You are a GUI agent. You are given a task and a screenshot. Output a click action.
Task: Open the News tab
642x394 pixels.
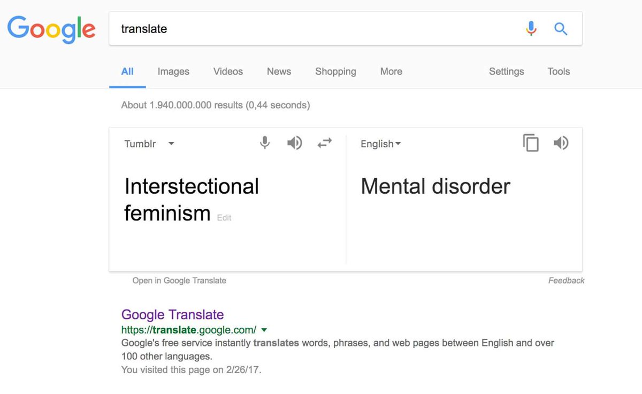tap(279, 72)
